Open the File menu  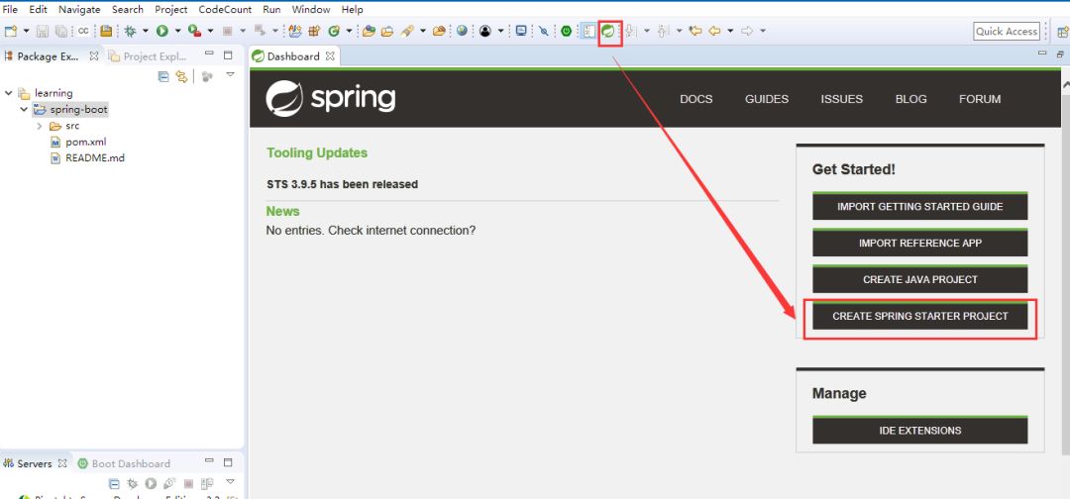pos(10,10)
